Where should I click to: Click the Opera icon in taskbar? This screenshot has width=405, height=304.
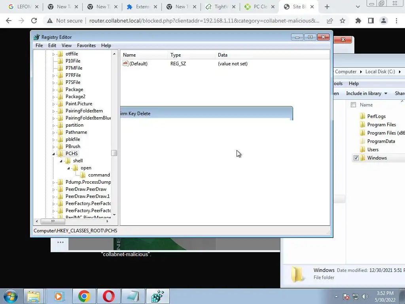click(109, 296)
